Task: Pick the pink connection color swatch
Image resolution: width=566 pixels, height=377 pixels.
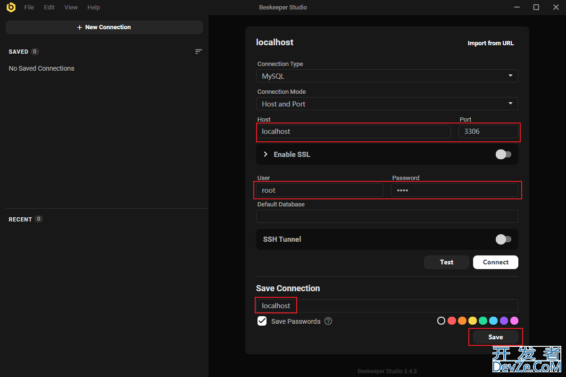Action: tap(514, 321)
